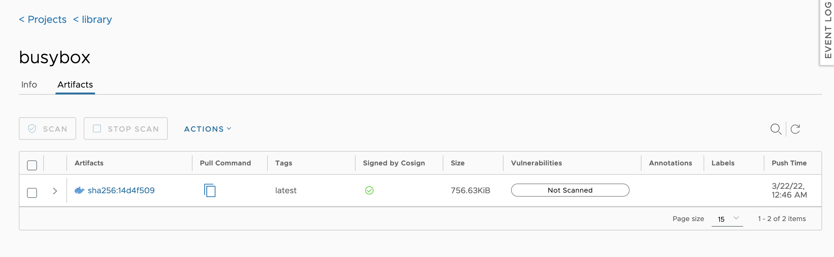The height and width of the screenshot is (257, 834).
Task: Navigate back to Projects
Action: (x=42, y=19)
